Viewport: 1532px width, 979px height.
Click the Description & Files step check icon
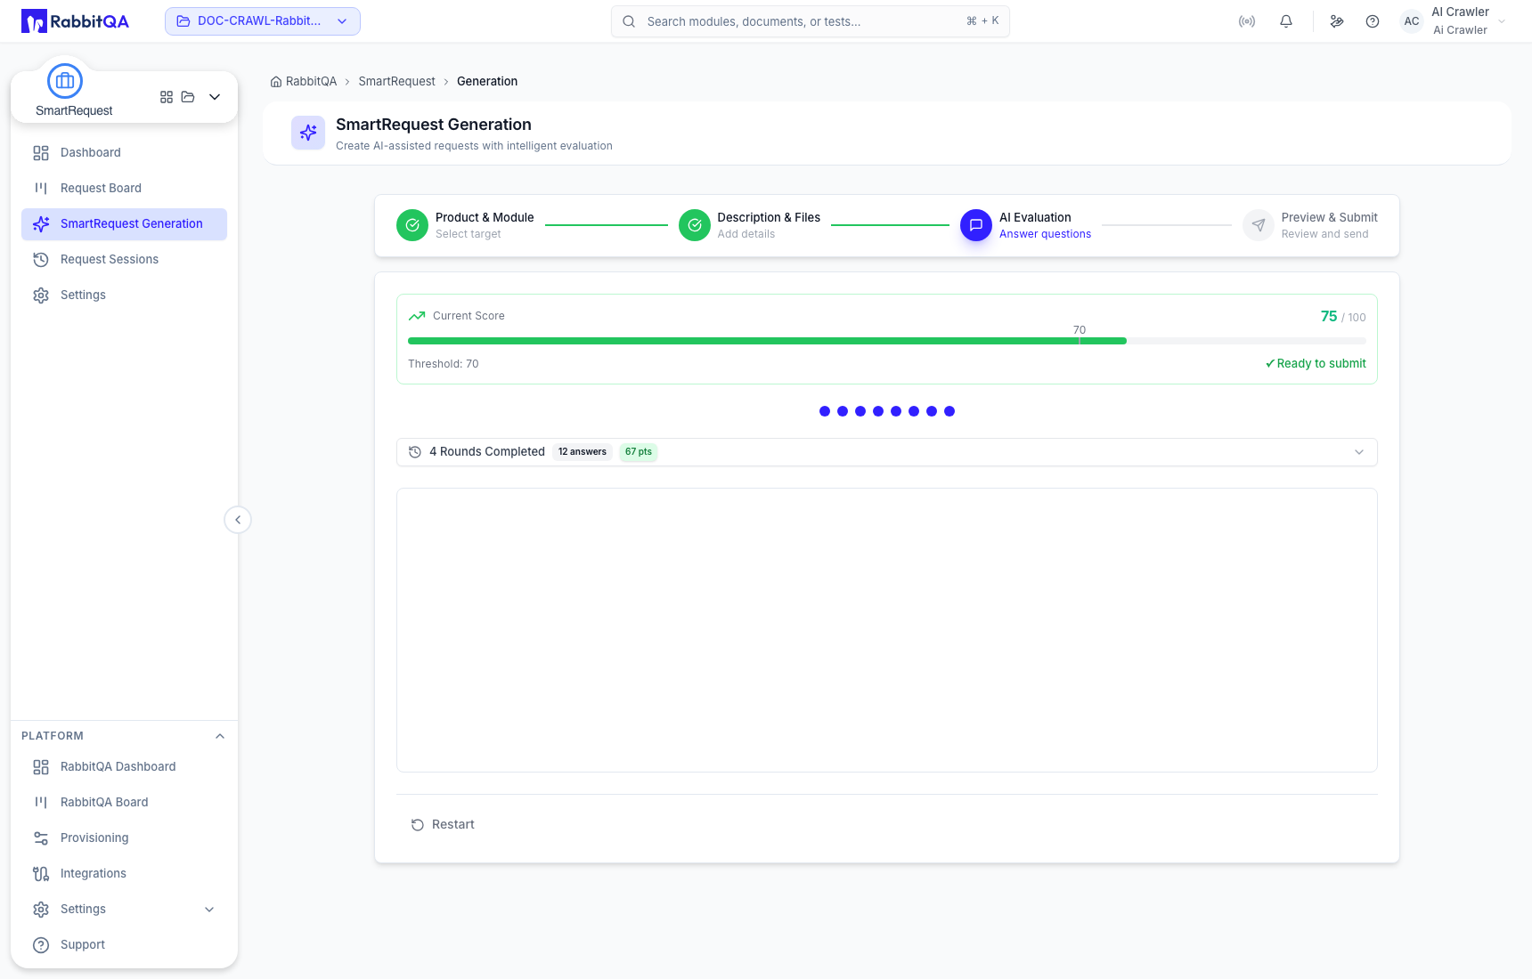click(x=695, y=225)
